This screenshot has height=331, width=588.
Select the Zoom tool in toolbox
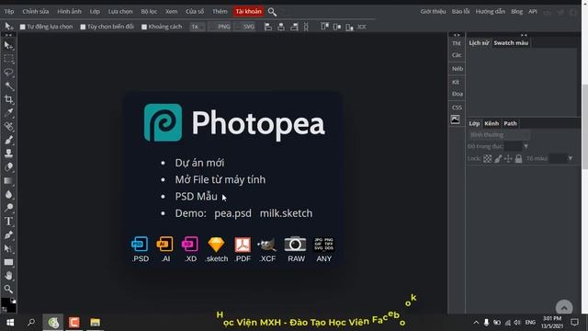click(8, 289)
